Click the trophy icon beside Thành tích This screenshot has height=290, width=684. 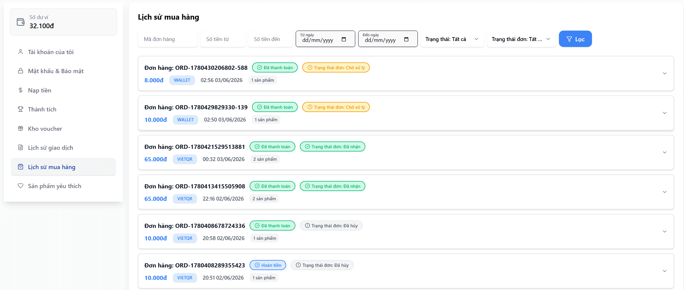point(21,109)
